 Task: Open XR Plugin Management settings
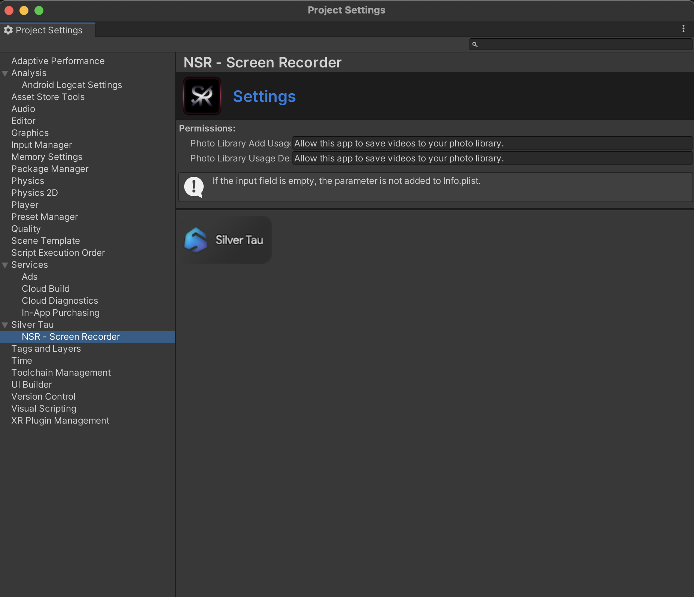coord(60,421)
